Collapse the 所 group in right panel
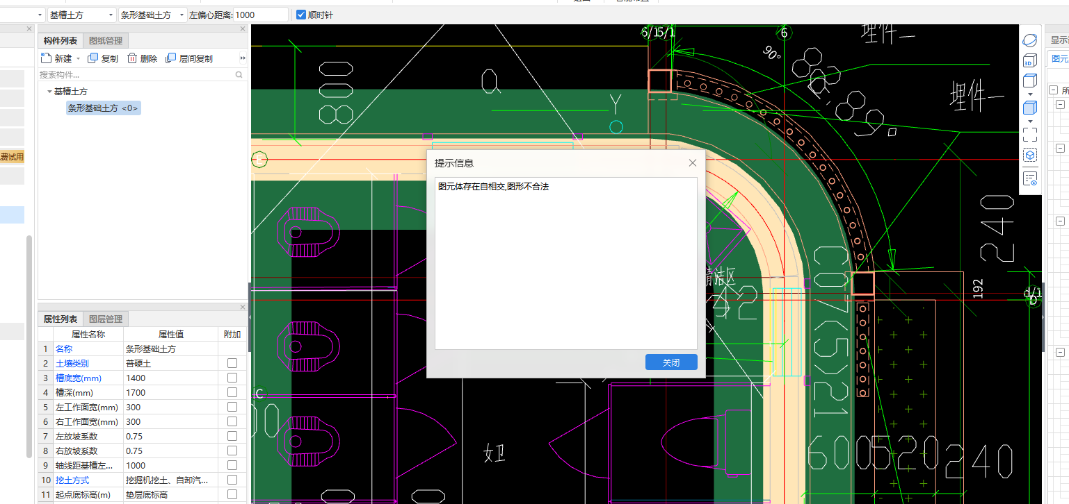1069x504 pixels. click(1053, 90)
